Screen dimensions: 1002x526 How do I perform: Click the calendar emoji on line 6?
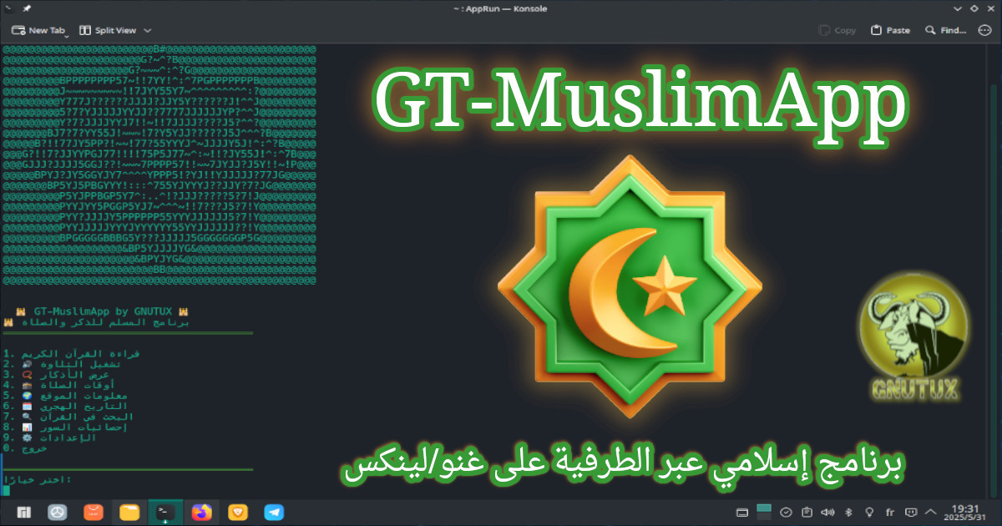click(x=27, y=407)
